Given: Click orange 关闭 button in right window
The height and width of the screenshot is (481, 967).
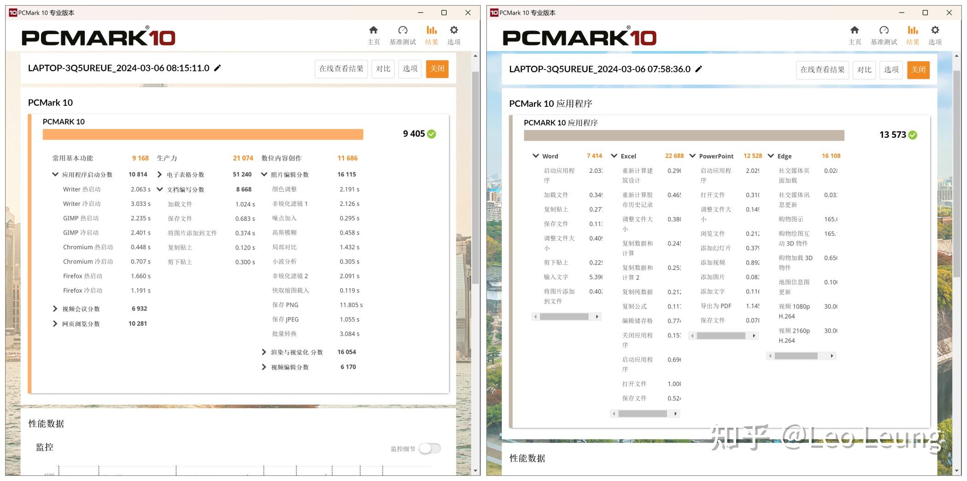Looking at the screenshot, I should (x=918, y=70).
